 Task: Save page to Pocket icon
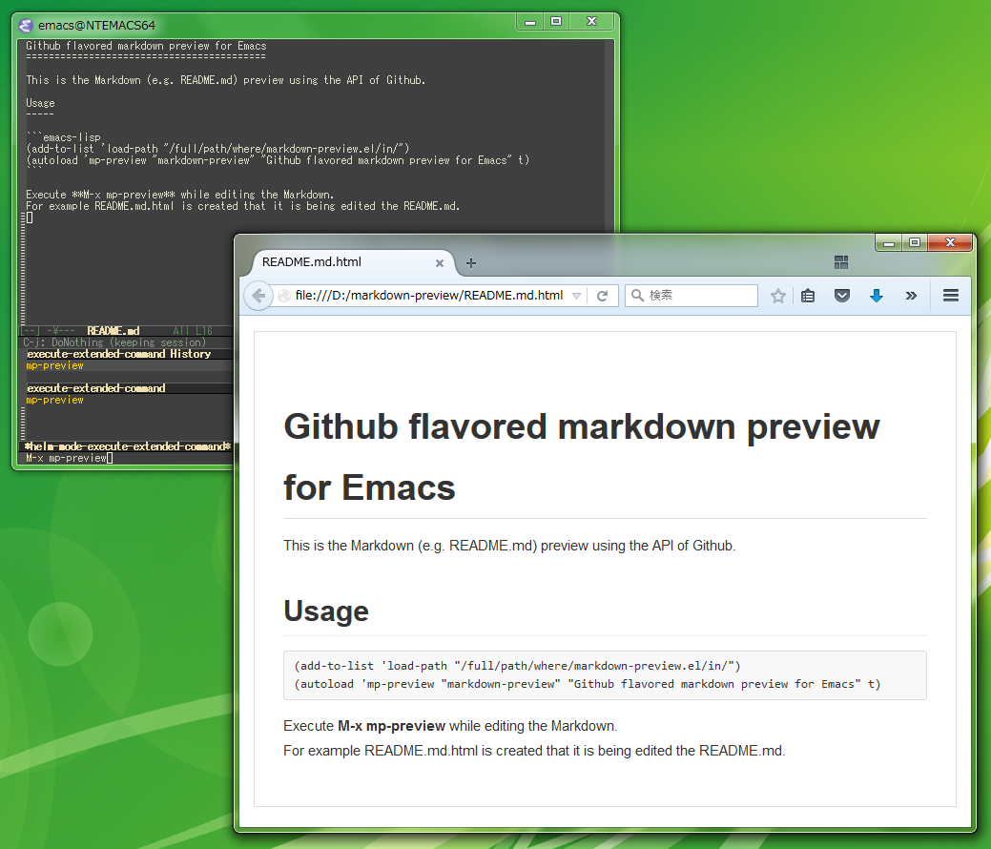pos(842,295)
